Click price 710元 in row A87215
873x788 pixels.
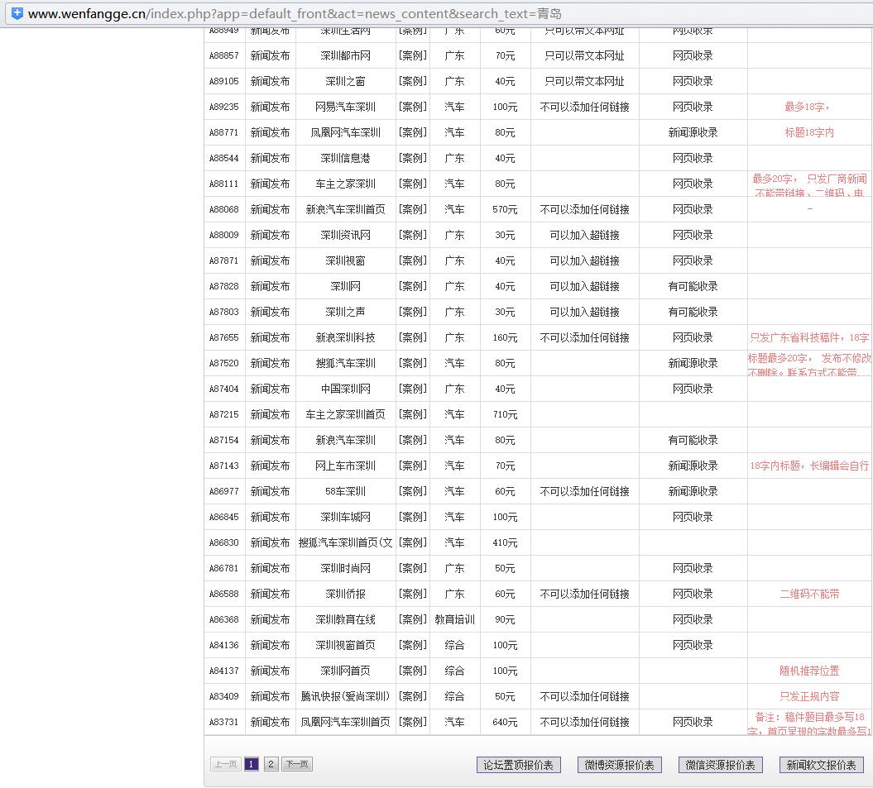point(505,414)
